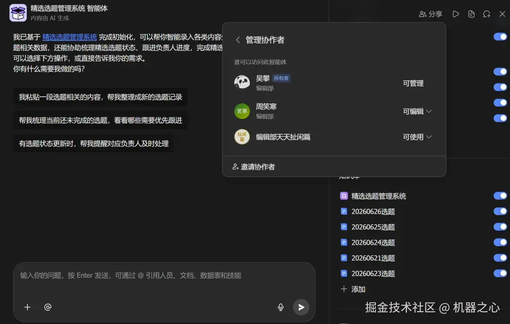Click the microphone voice input icon
The image size is (510, 324).
coord(280,307)
